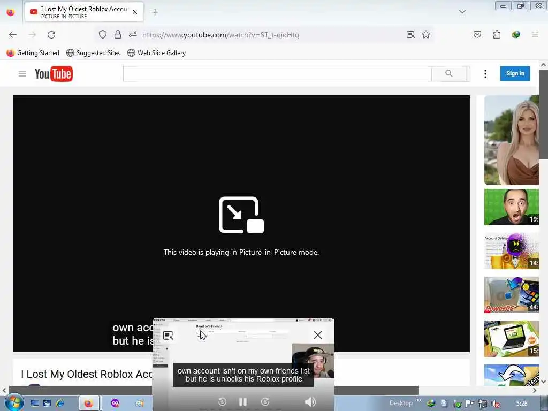The image size is (548, 411).
Task: Open the purple app taskbar icon
Action: coord(116,404)
